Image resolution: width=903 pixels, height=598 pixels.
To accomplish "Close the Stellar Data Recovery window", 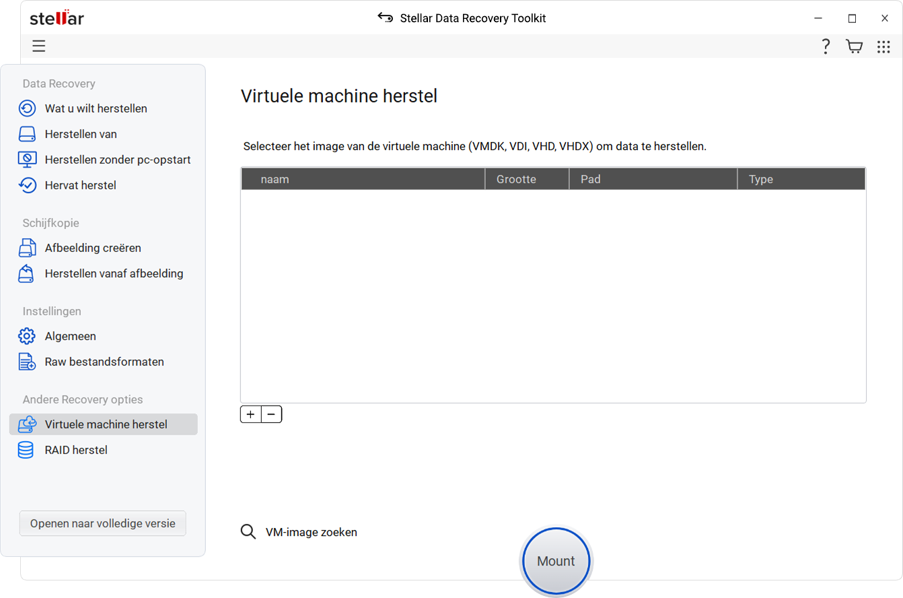I will pos(885,18).
